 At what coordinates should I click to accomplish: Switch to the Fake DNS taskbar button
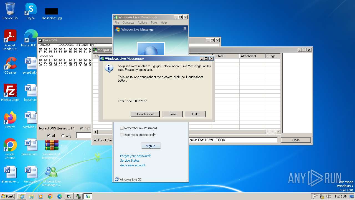pyautogui.click(x=69, y=196)
